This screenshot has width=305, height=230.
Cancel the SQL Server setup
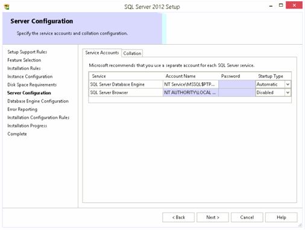click(x=247, y=217)
